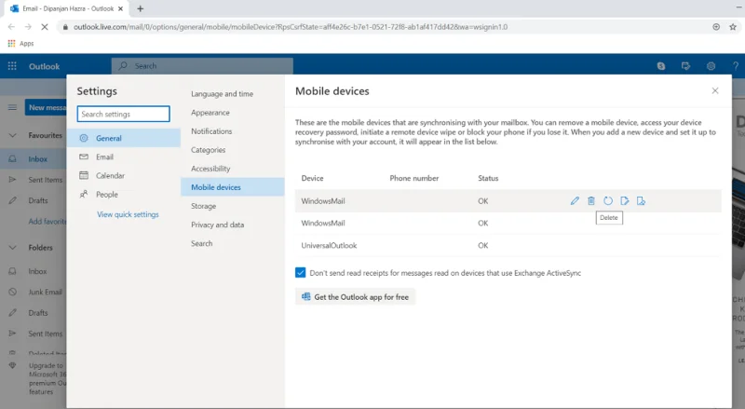745x409 pixels.
Task: Click the zoom icon in the address bar
Action: click(x=716, y=27)
